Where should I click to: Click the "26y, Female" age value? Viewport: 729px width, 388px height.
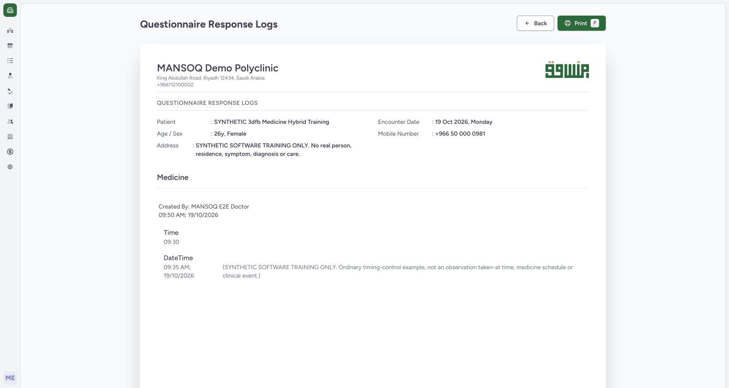pyautogui.click(x=230, y=134)
